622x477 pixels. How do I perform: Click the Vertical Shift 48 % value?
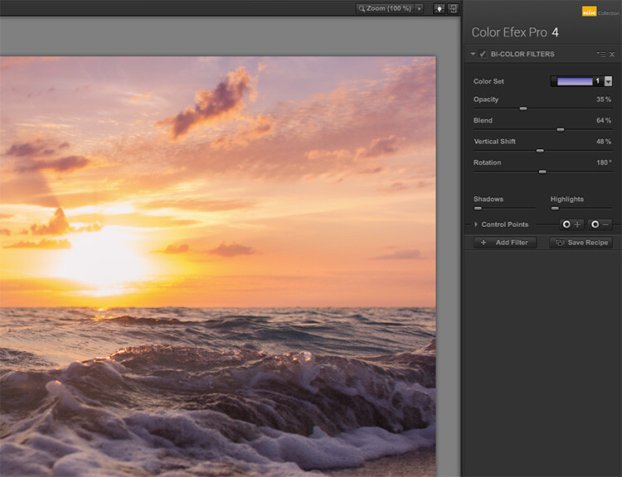tap(603, 142)
